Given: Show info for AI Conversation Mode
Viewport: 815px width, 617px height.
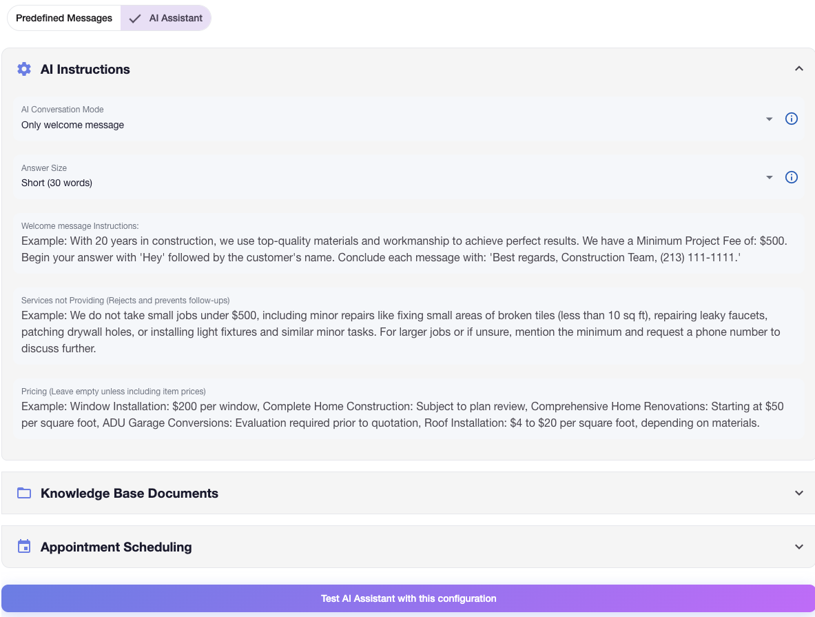Looking at the screenshot, I should 792,119.
